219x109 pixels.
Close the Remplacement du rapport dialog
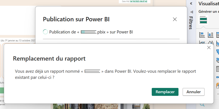(x=208, y=48)
